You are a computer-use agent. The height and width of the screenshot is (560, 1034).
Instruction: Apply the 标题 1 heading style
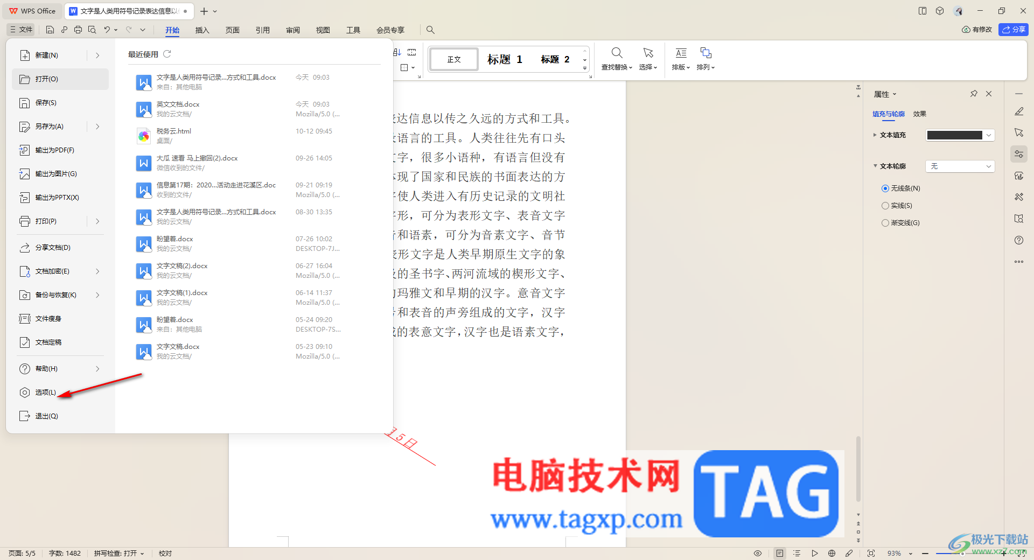(x=505, y=59)
